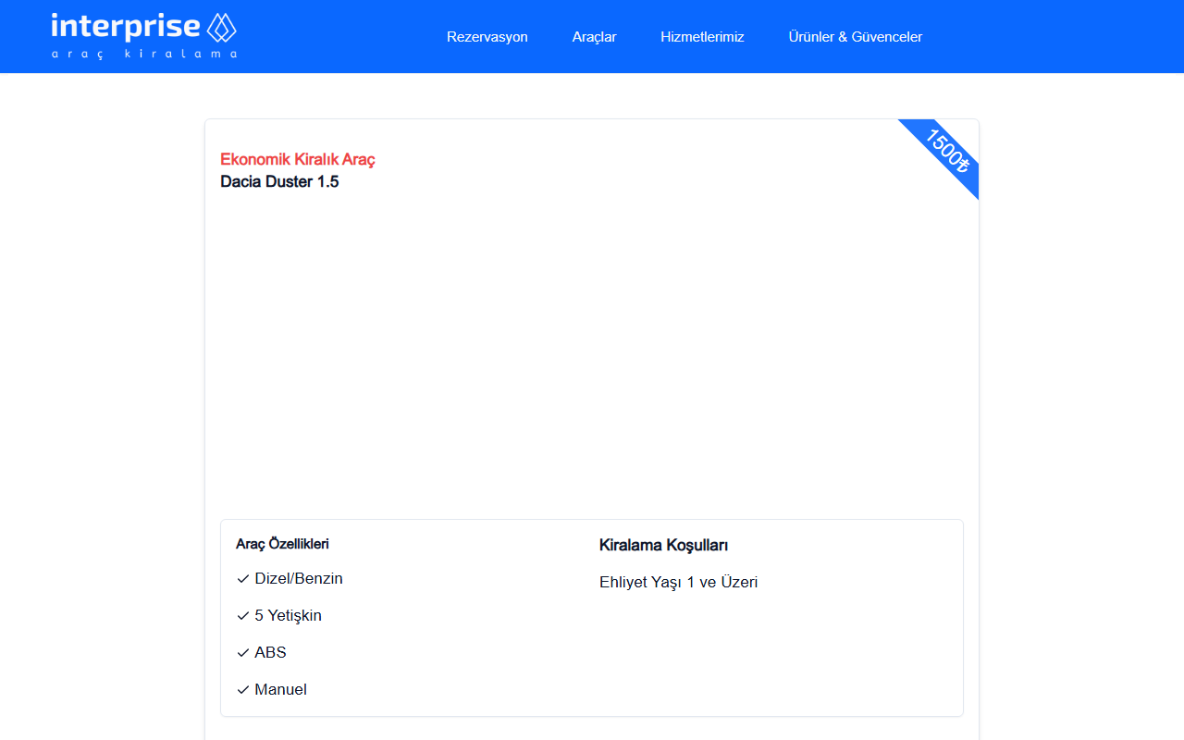Click the checkmark next to Dizel/Benzin
This screenshot has height=740, width=1184.
[243, 579]
